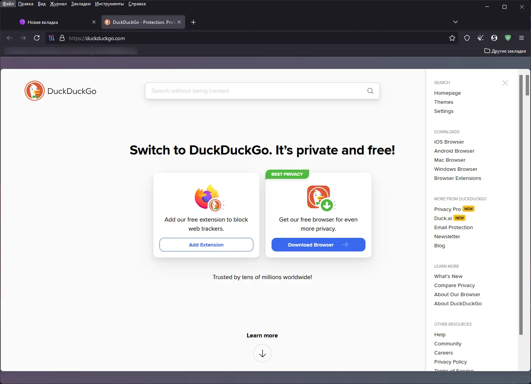Open the Правка menu
This screenshot has width=531, height=384.
(26, 4)
